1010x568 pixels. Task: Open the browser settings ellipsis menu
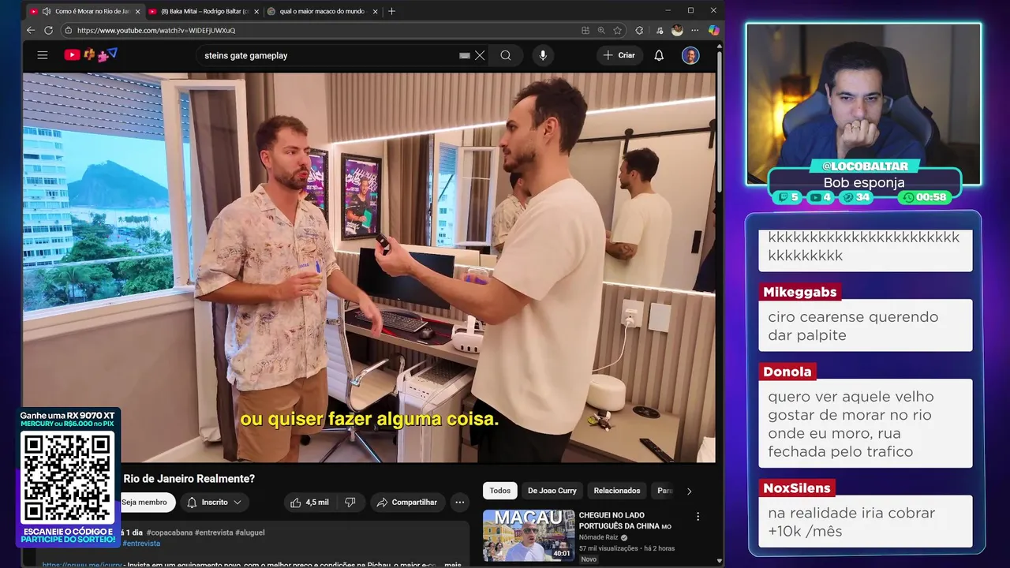(695, 30)
